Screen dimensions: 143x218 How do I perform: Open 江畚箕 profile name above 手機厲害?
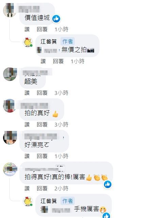(x=49, y=201)
